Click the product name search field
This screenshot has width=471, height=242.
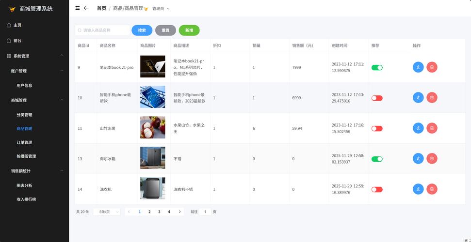coord(103,30)
